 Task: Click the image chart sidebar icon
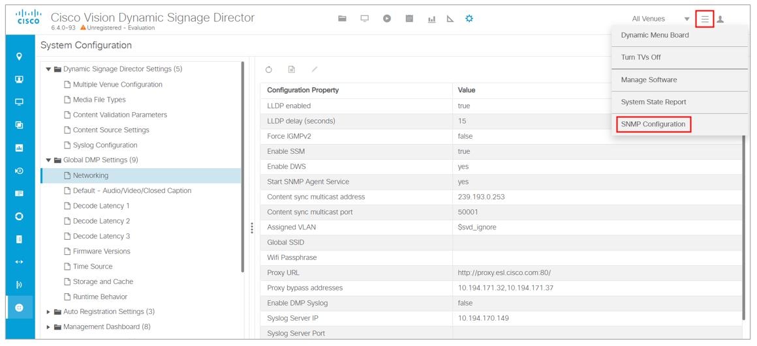coord(20,148)
